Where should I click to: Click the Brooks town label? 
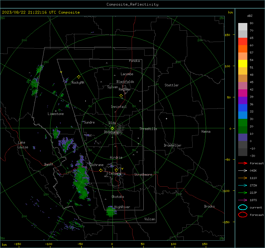[x=209, y=206]
